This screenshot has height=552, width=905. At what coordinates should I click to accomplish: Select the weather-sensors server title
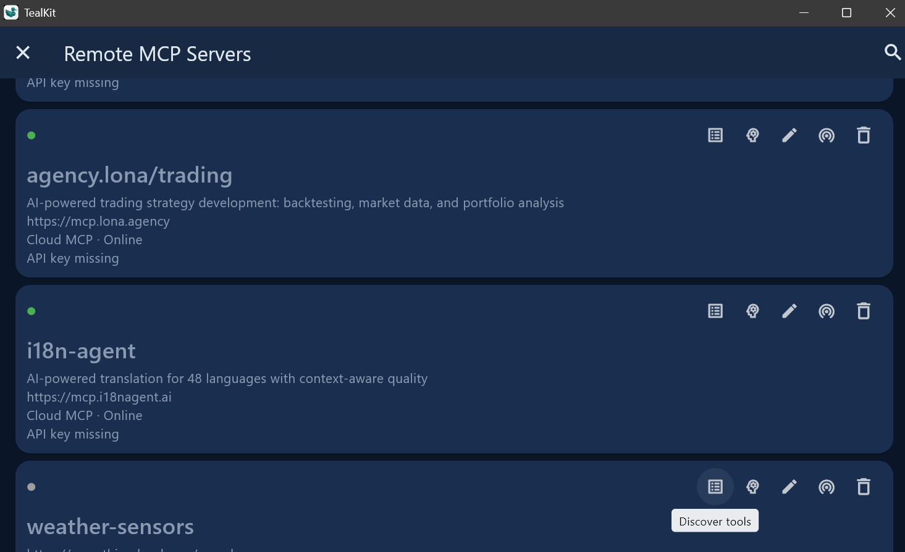pyautogui.click(x=111, y=527)
